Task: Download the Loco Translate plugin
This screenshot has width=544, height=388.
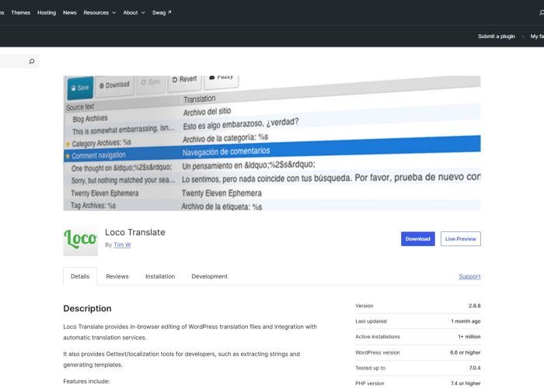Action: [418, 239]
